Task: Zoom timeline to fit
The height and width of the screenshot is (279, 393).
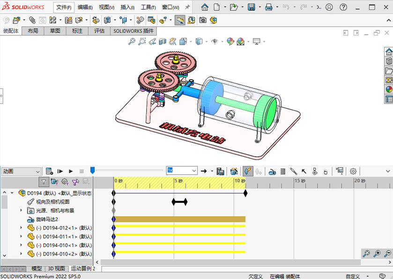Action: point(366,254)
